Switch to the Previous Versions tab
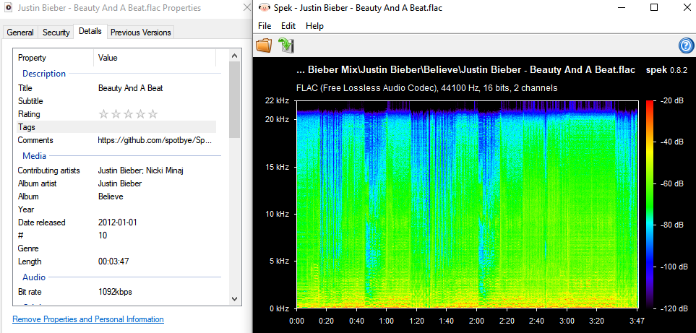Screen dimensions: 696x333 point(141,33)
